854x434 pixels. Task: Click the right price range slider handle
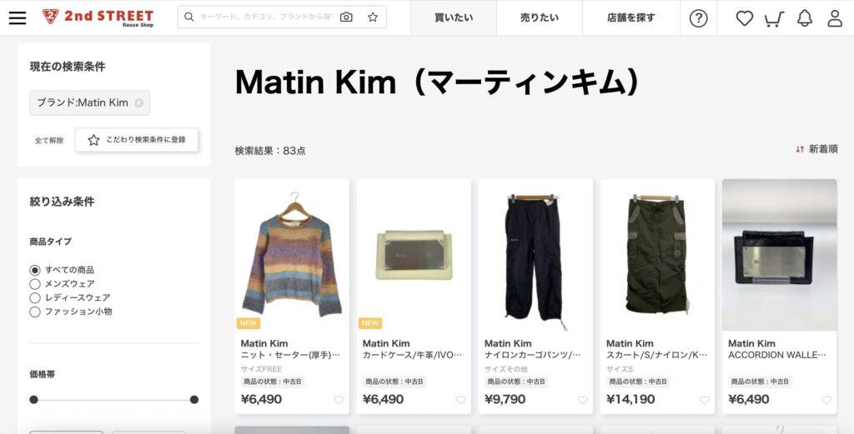tap(193, 400)
